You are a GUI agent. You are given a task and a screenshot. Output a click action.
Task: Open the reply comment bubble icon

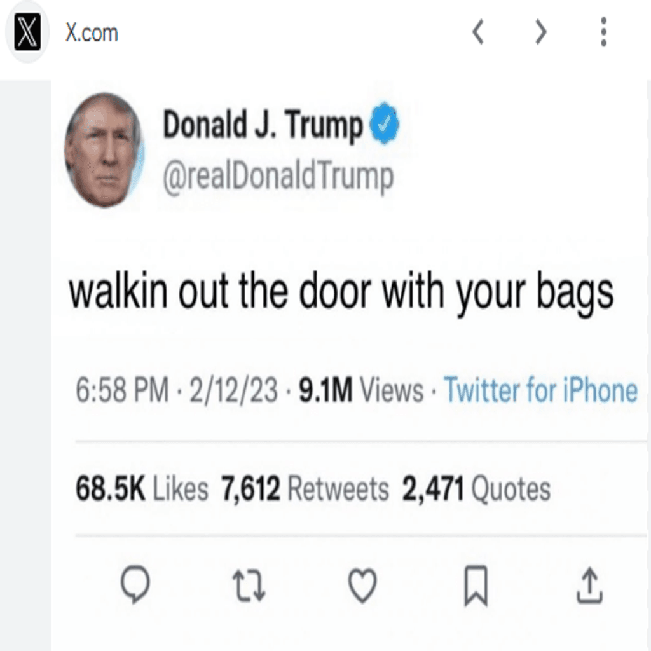click(x=135, y=585)
